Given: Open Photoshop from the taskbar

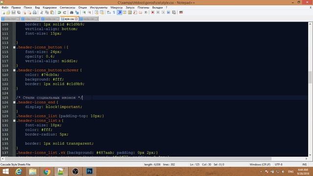Looking at the screenshot, I should 89,172.
